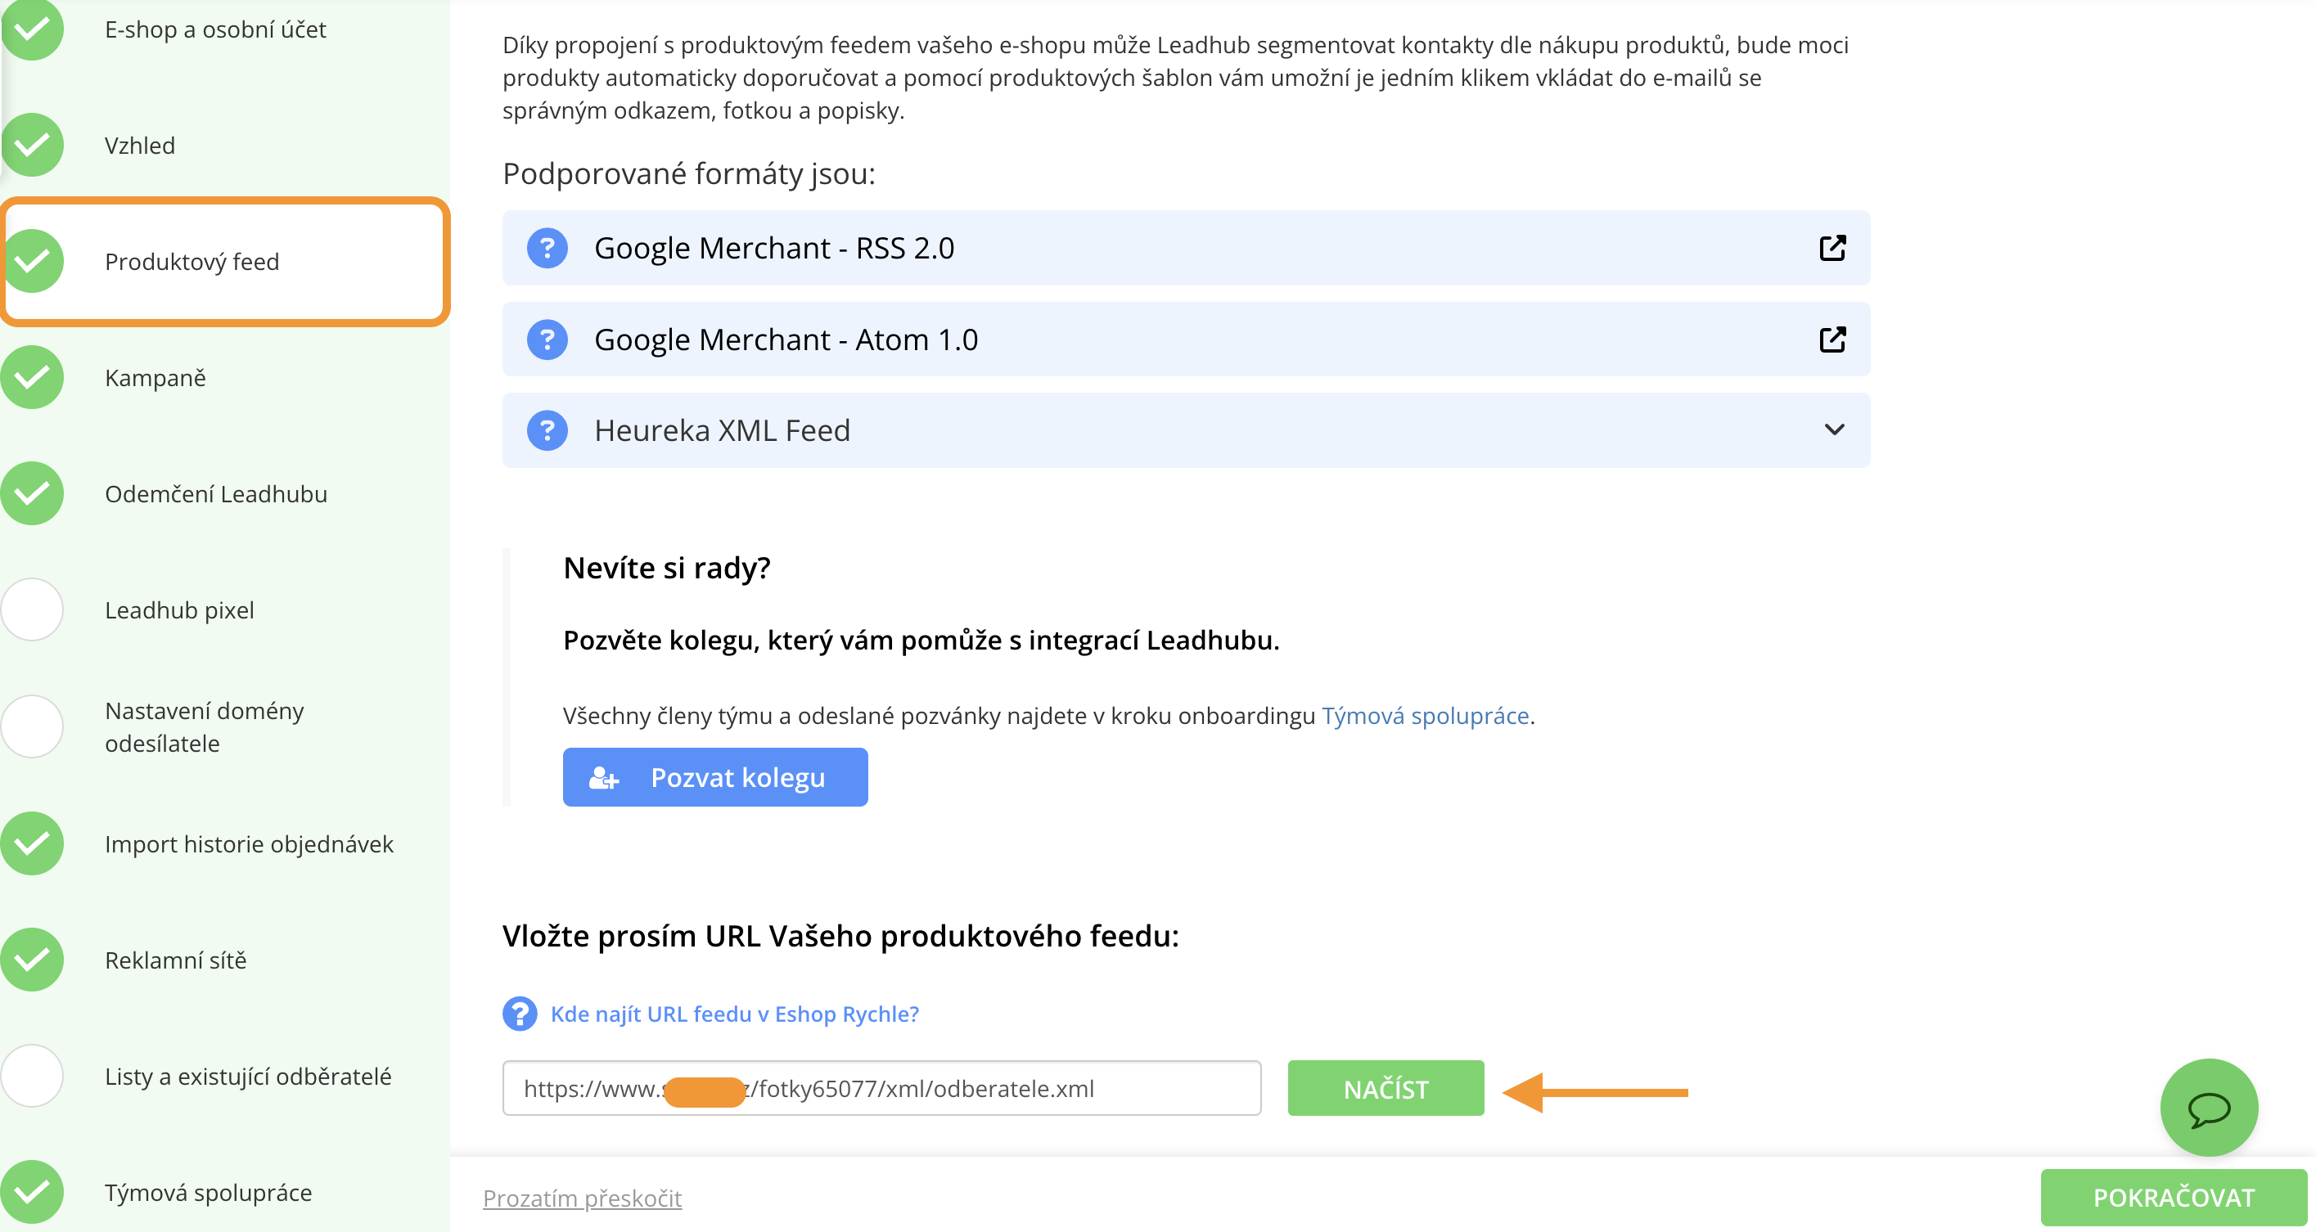Click the POKRAČOVAT button
The height and width of the screenshot is (1232, 2316).
pyautogui.click(x=2173, y=1197)
